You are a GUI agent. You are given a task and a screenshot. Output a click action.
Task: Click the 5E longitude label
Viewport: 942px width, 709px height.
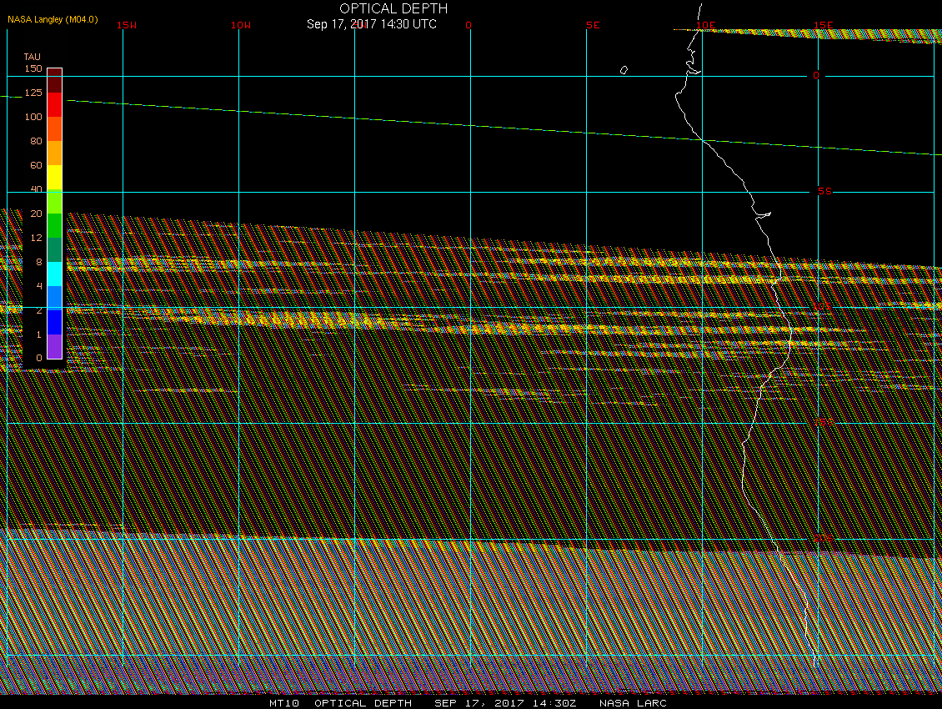[x=593, y=25]
